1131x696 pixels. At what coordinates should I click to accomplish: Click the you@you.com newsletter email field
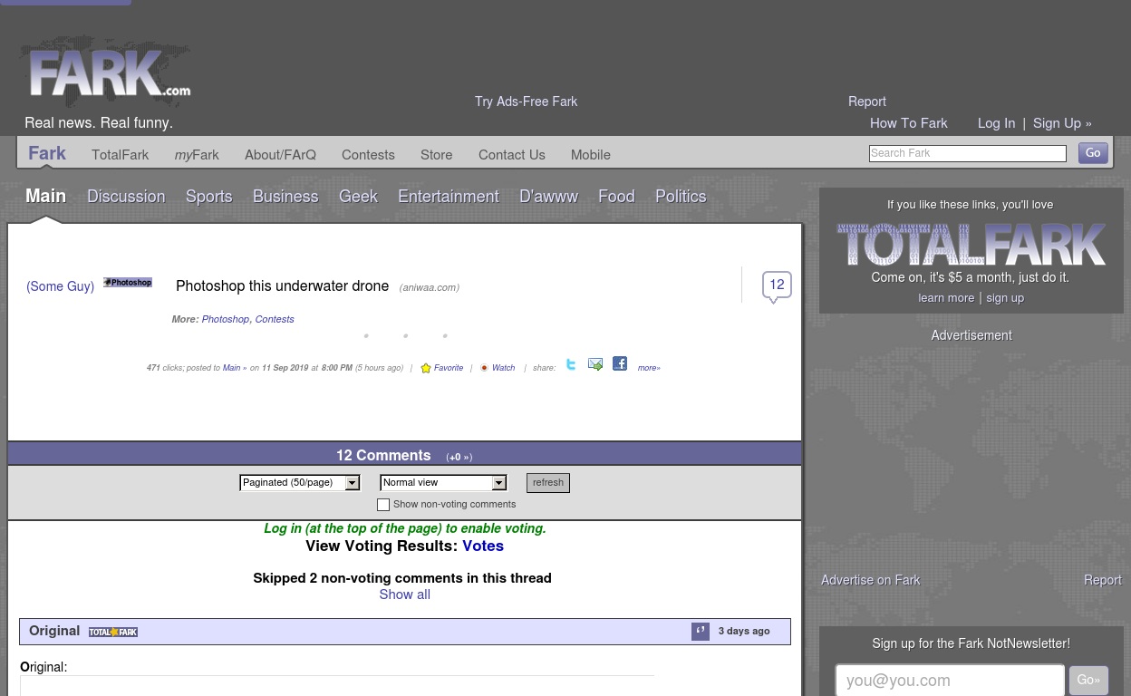click(950, 681)
